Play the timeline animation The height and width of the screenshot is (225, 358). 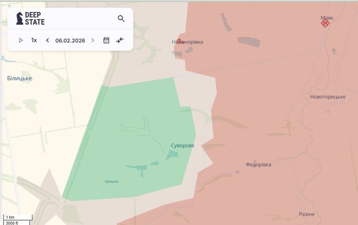21,40
